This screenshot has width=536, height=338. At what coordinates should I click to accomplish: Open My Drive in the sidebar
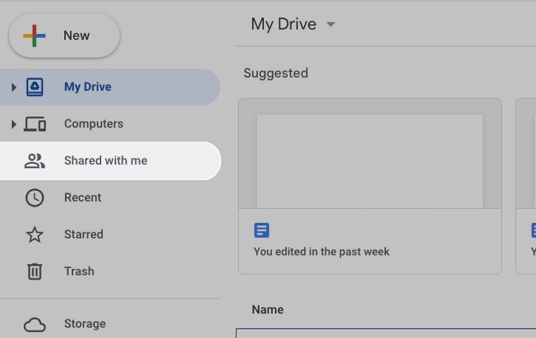click(x=109, y=87)
